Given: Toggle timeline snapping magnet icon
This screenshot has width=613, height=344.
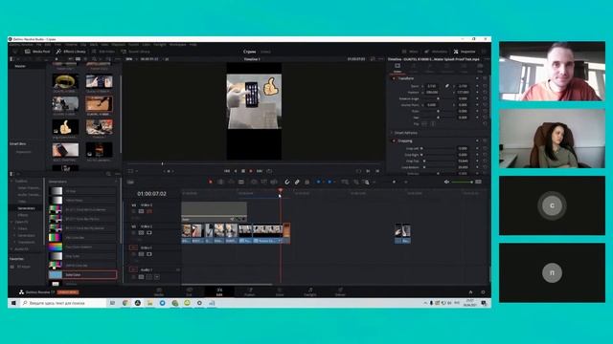Looking at the screenshot, I should coord(287,183).
